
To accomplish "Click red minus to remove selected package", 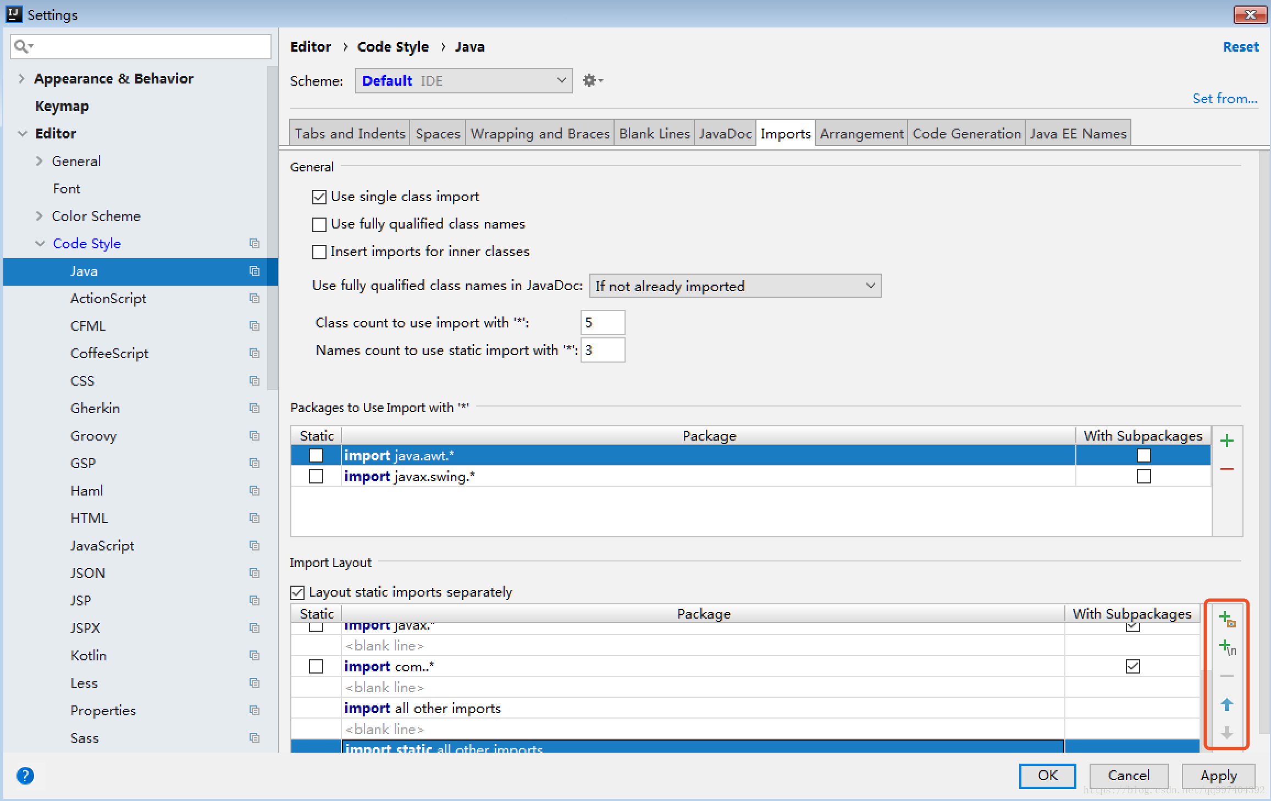I will tap(1226, 469).
